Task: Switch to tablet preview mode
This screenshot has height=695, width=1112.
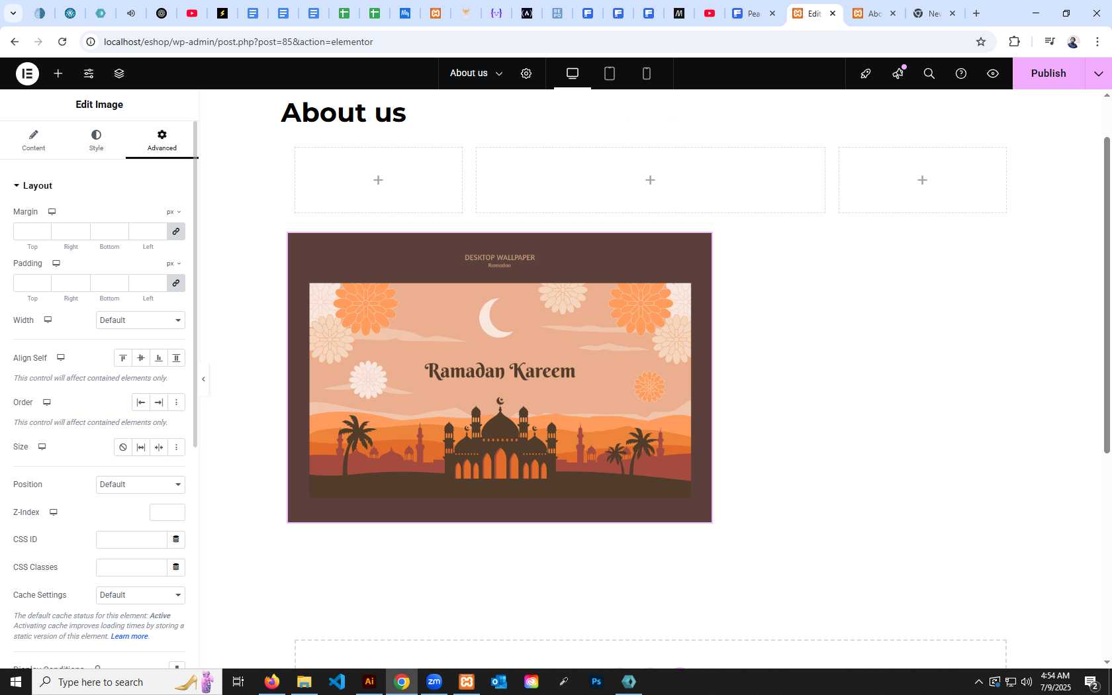Action: coord(610,73)
